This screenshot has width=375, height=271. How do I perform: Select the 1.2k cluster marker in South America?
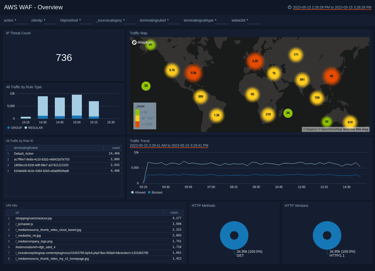(217, 115)
